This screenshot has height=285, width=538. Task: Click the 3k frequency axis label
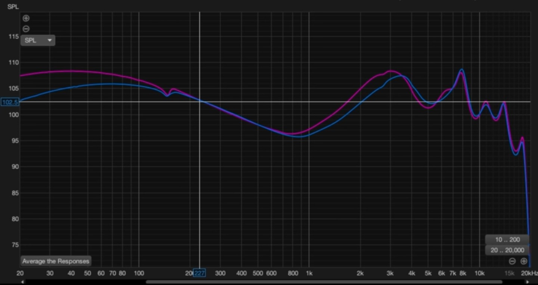click(390, 273)
